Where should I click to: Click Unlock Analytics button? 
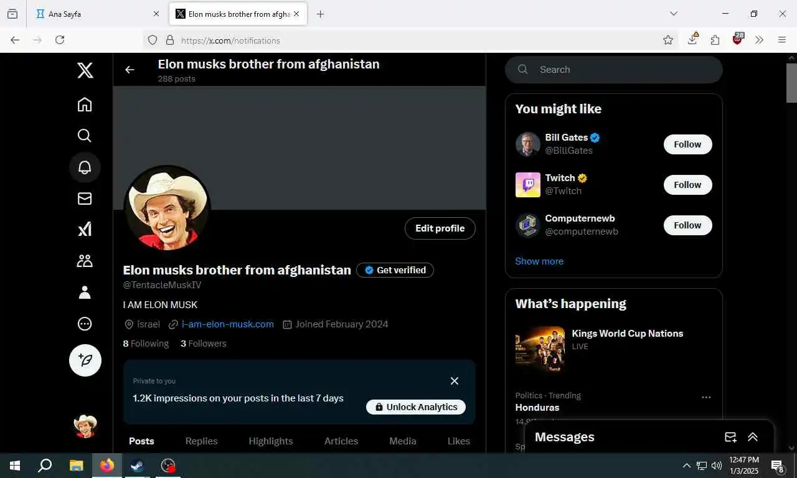click(x=416, y=407)
